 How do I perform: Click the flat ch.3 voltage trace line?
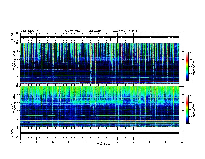tap(100, 133)
